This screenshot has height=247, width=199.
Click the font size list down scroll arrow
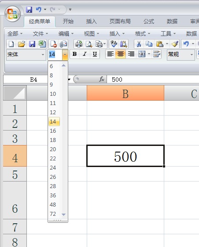coord(63,214)
